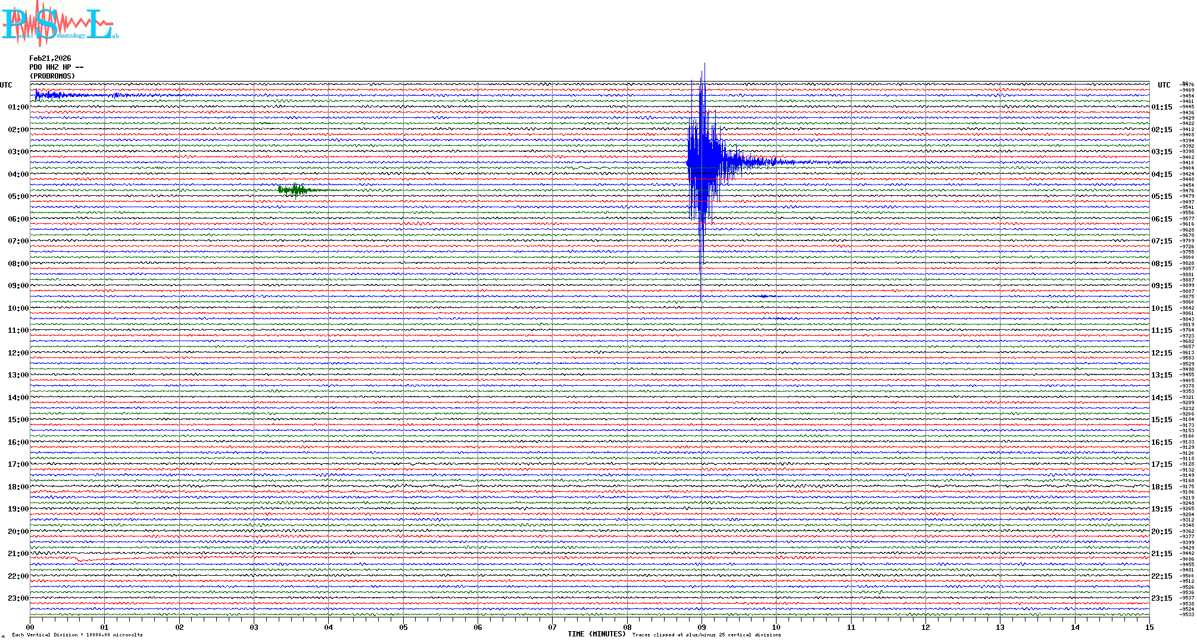Click the UTC label at top left
Image resolution: width=1197 pixels, height=643 pixels.
coord(6,85)
